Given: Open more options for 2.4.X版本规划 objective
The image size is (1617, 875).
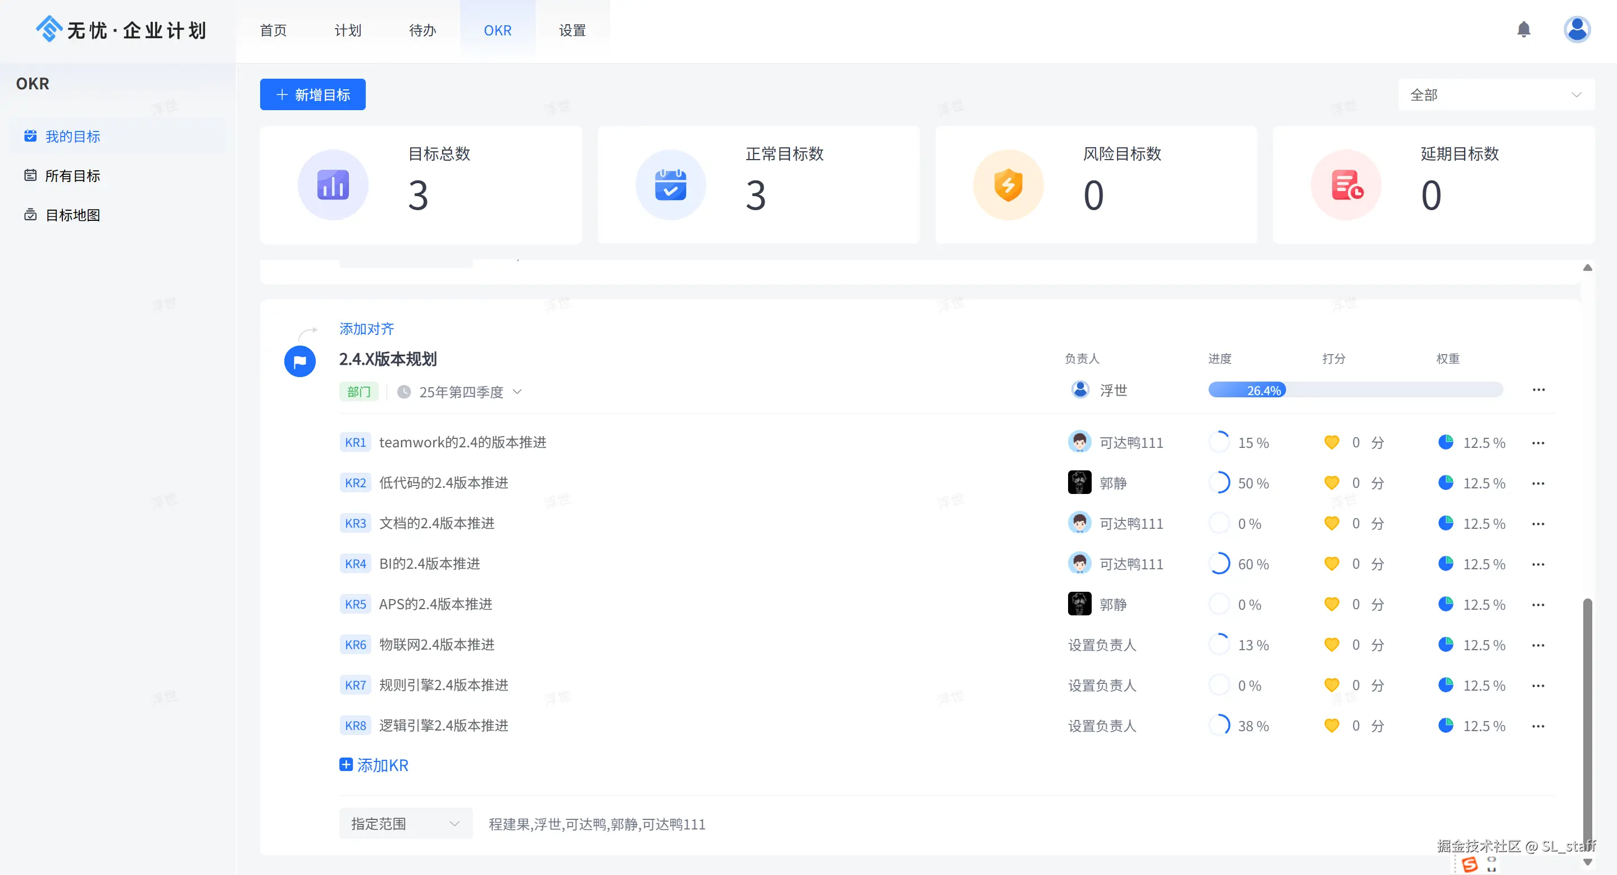Looking at the screenshot, I should point(1538,390).
